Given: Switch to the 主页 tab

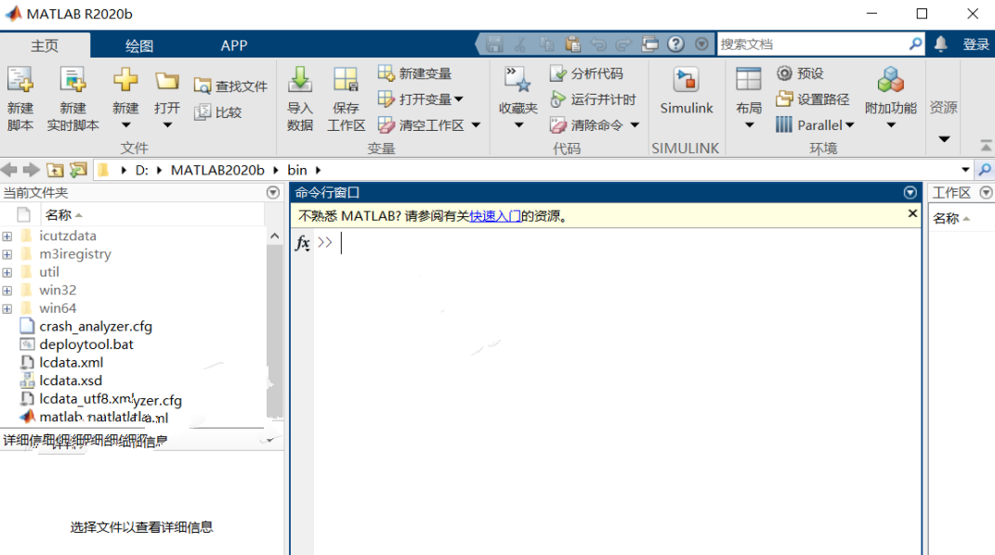Looking at the screenshot, I should tap(45, 45).
